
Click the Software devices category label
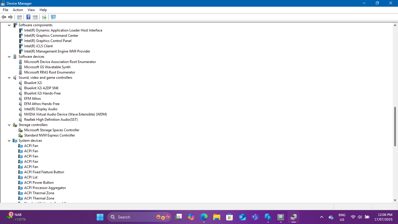click(31, 57)
